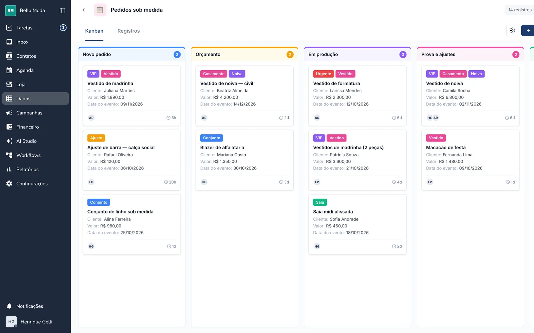Open Campanhas megaphone section
The image size is (534, 333).
point(35,113)
